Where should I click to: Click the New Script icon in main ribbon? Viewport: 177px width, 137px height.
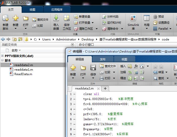6,18
